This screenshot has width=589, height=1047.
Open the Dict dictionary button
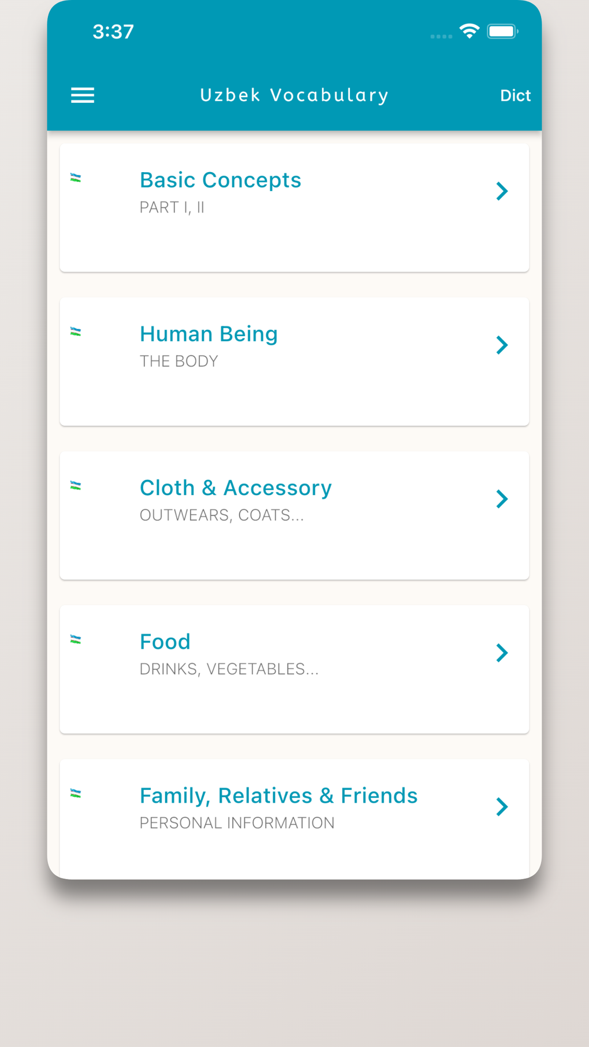[x=515, y=95]
